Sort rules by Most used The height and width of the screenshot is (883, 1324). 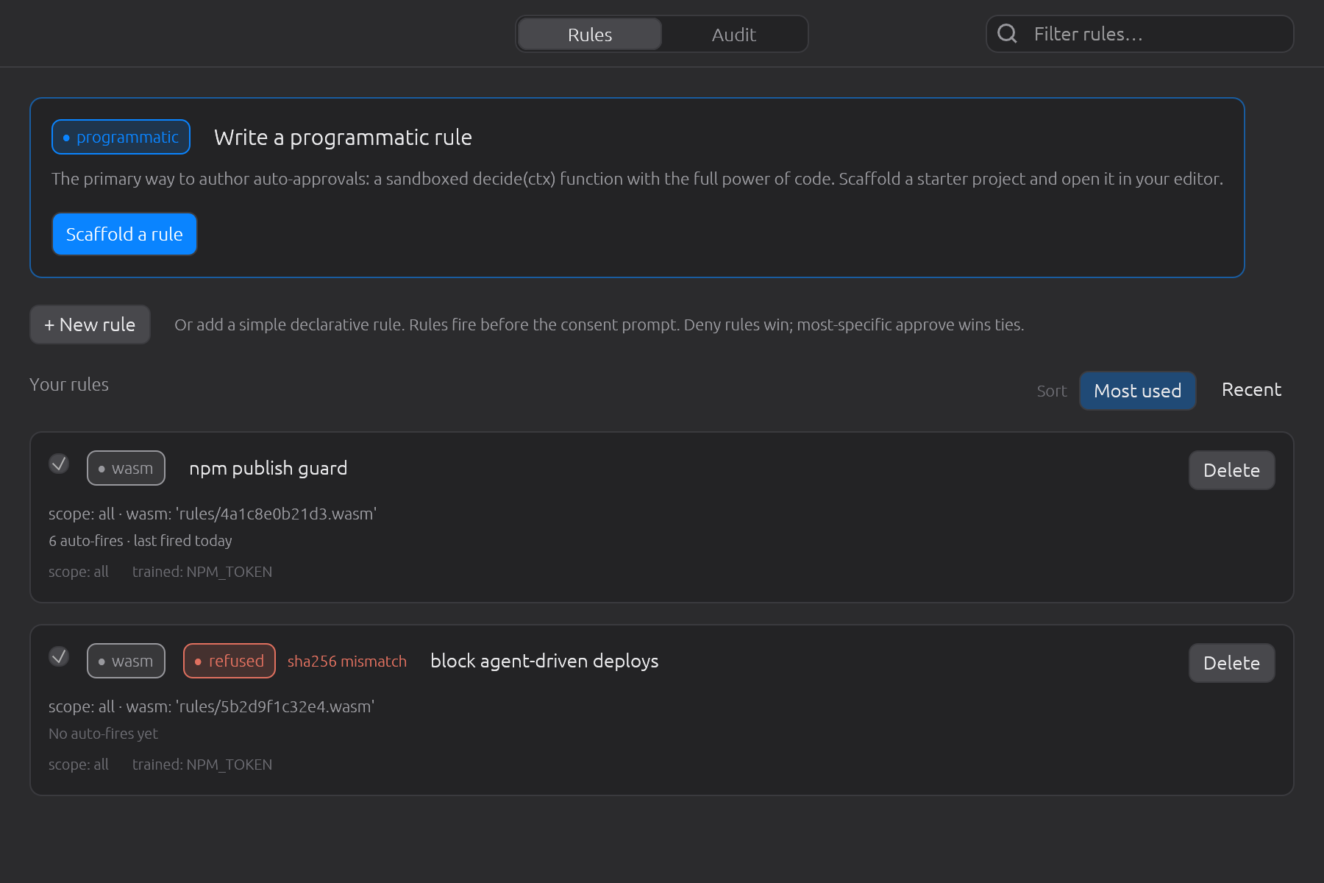1137,391
